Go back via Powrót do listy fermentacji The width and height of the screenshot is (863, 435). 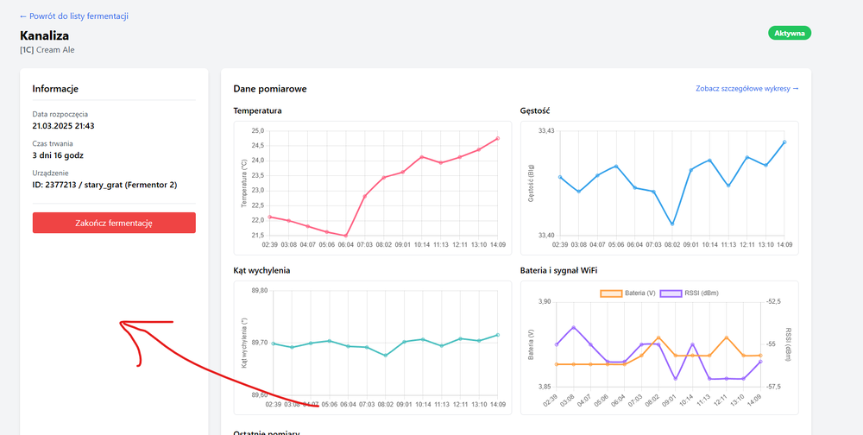point(74,16)
